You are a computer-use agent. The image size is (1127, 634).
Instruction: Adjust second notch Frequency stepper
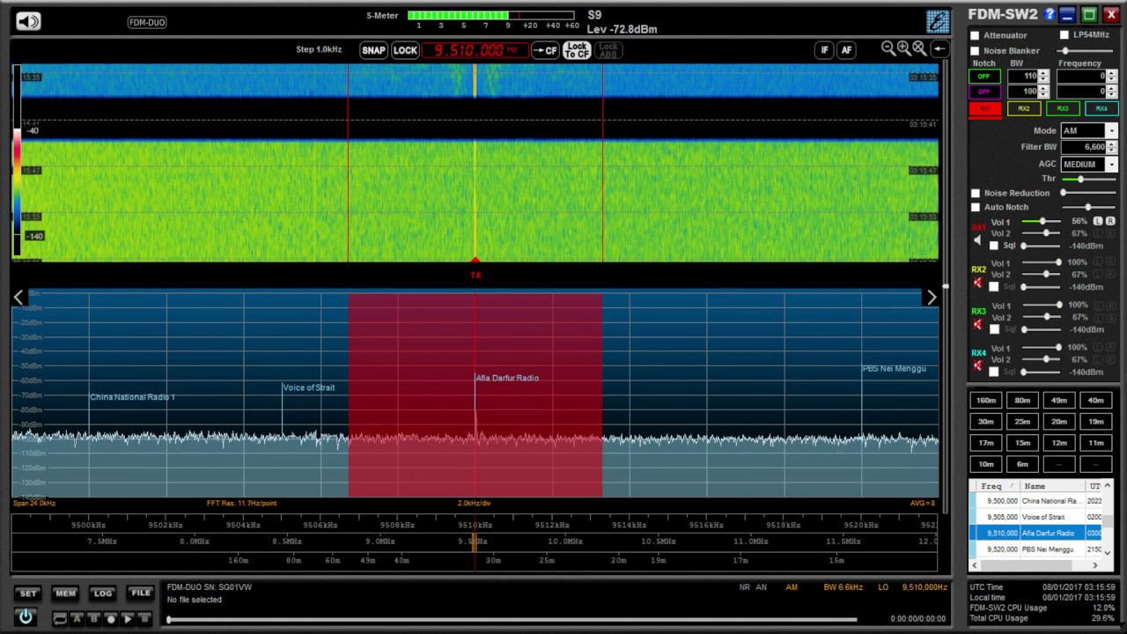click(1111, 92)
